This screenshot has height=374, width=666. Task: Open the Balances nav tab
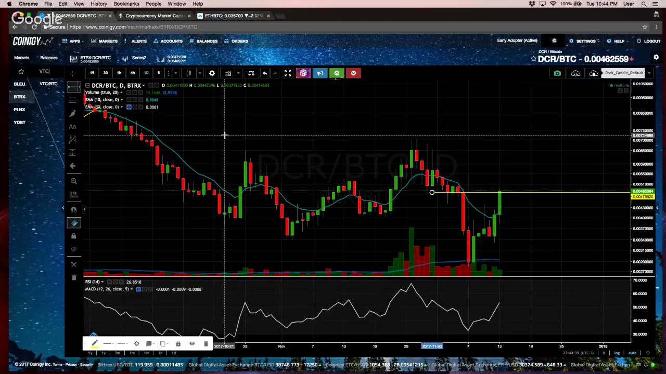[203, 41]
